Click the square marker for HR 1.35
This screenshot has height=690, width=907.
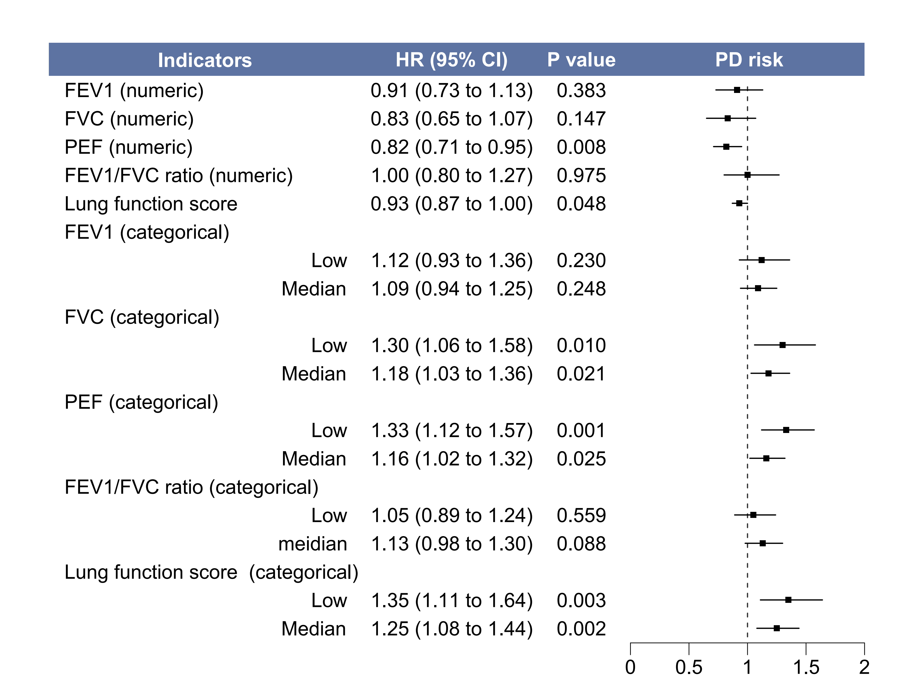[x=788, y=600]
